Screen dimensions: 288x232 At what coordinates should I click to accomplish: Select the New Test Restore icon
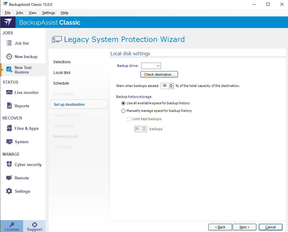click(9, 70)
